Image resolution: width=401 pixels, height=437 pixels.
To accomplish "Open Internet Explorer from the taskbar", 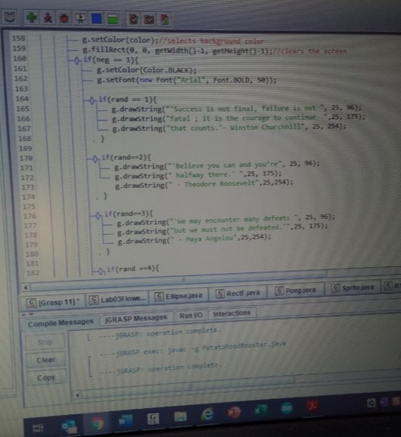I will tap(207, 414).
